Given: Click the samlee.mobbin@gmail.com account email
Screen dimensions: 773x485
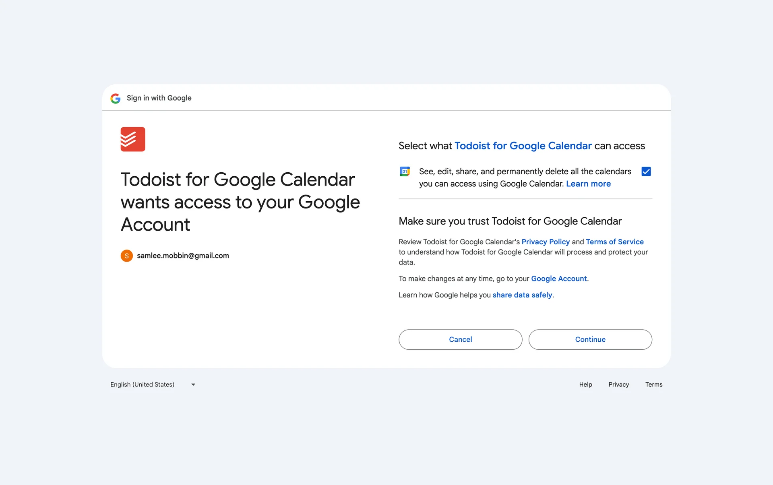Looking at the screenshot, I should click(183, 256).
